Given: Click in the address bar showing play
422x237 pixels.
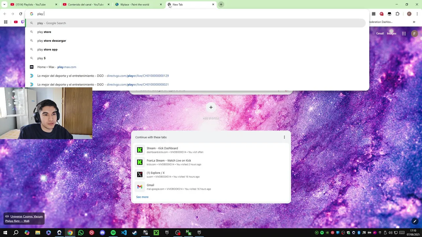Looking at the screenshot, I should pyautogui.click(x=197, y=14).
